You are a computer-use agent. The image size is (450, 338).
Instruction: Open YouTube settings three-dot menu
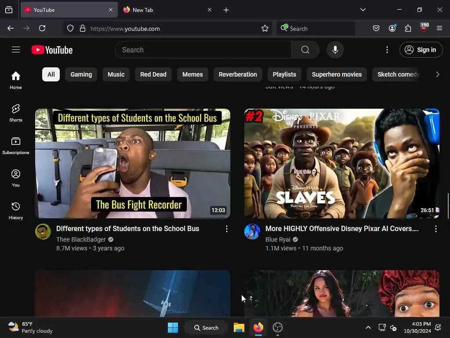(387, 50)
